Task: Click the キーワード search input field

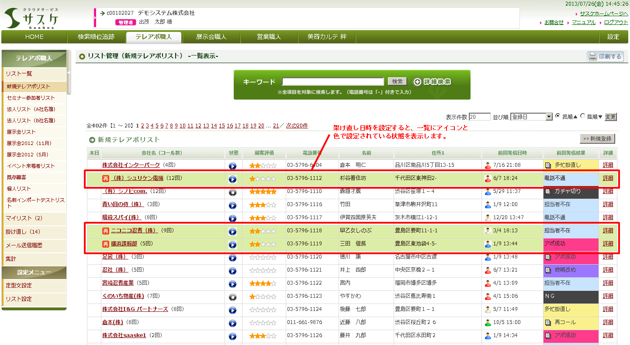Action: (332, 82)
